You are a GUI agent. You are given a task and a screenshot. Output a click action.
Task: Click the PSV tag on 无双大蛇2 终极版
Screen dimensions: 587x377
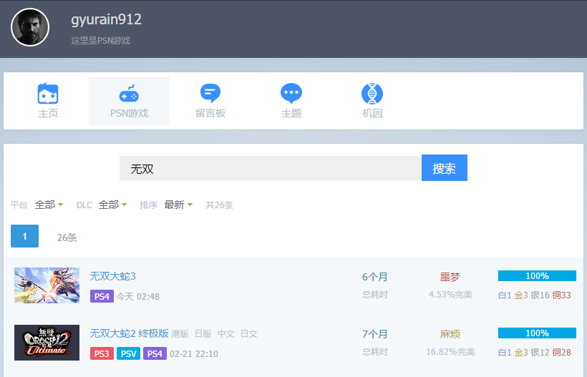(x=128, y=353)
